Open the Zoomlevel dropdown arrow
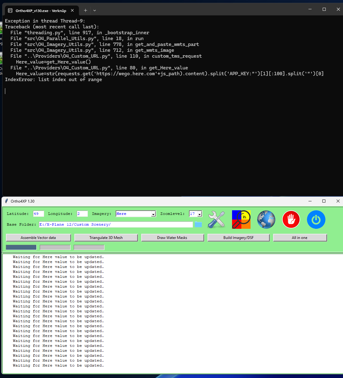This screenshot has height=378, width=343. point(200,214)
